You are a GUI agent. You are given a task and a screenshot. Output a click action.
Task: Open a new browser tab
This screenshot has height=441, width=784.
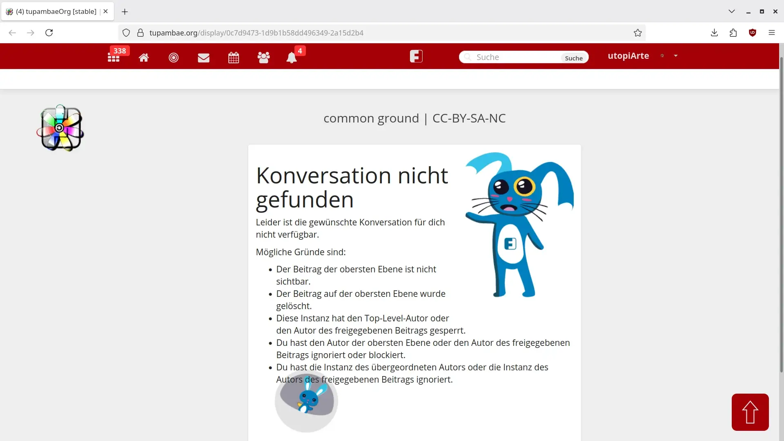(x=125, y=11)
